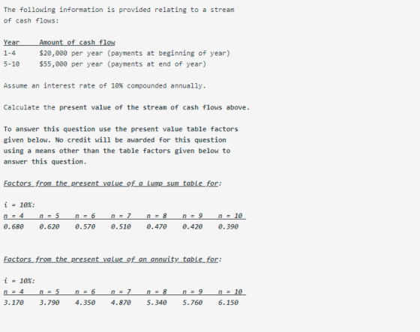Click the '1-4' year label

9,53
